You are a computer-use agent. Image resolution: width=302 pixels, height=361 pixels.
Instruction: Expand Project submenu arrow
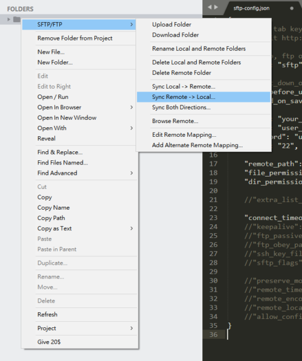coord(132,328)
